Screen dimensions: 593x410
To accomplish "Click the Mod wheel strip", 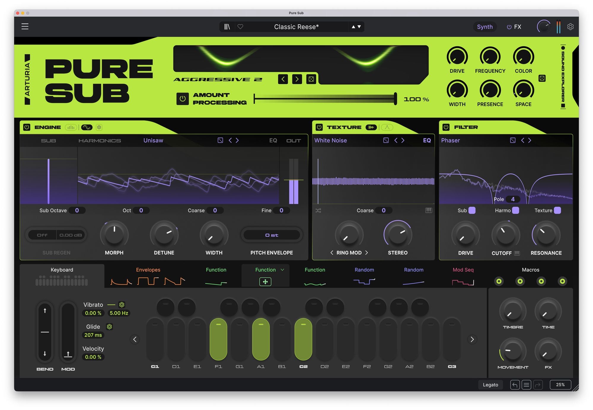I will [68, 331].
